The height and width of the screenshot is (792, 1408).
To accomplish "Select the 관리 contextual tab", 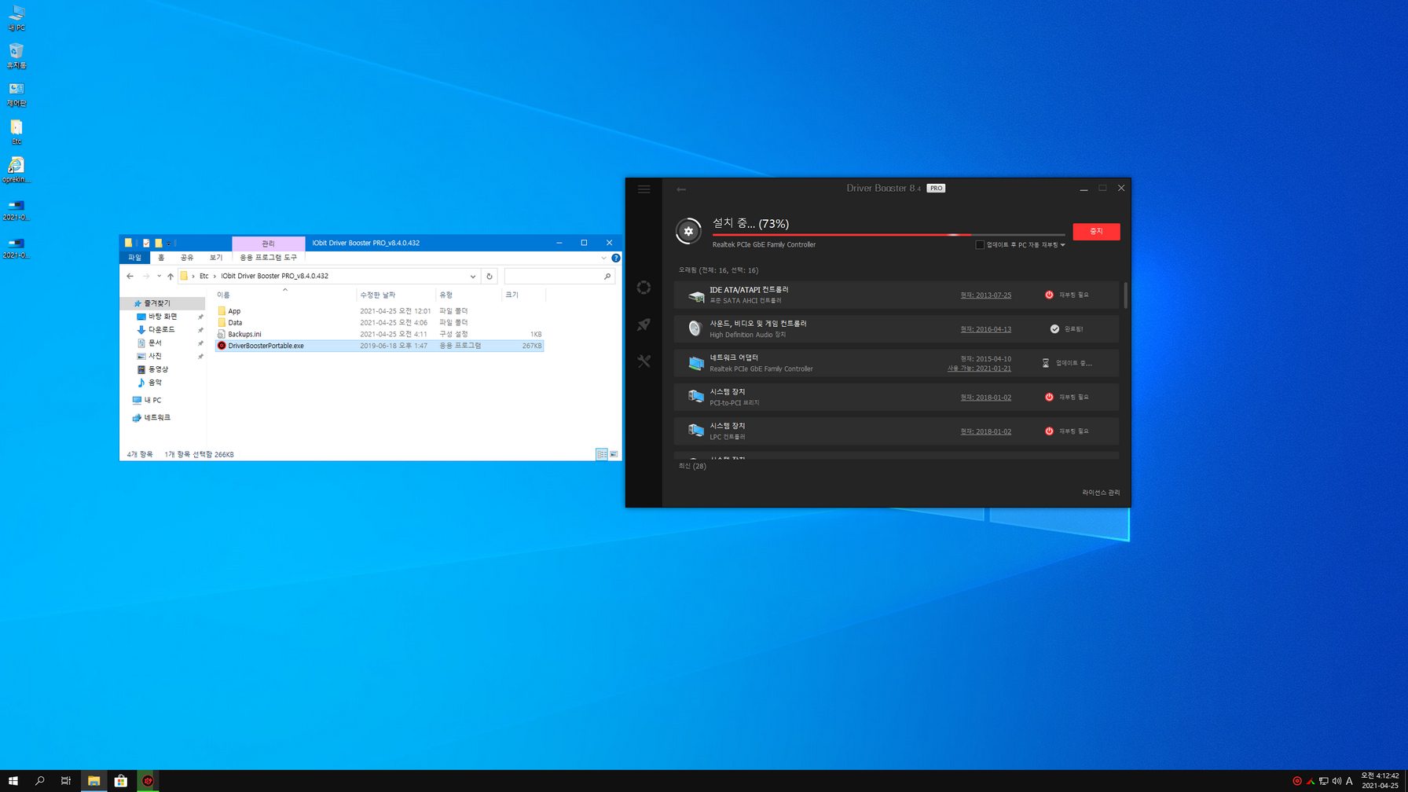I will coord(268,244).
